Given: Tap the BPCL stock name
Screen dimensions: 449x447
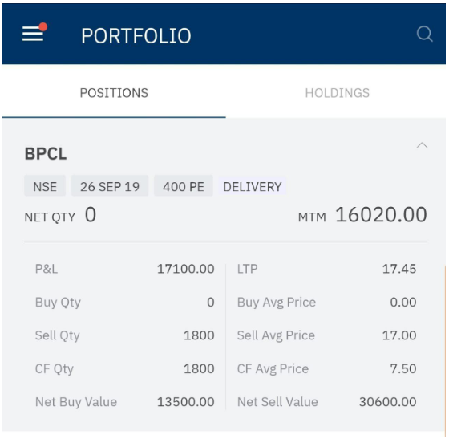Looking at the screenshot, I should click(46, 154).
